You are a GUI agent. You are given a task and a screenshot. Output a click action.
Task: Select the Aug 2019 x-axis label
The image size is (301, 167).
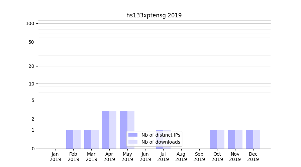[181, 157]
